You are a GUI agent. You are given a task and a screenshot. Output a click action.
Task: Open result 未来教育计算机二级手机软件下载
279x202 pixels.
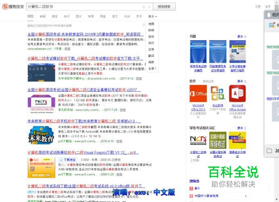point(84,121)
